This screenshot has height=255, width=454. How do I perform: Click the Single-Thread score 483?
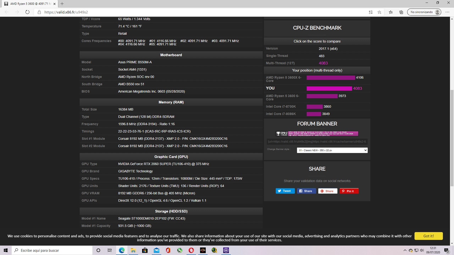pyautogui.click(x=321, y=56)
